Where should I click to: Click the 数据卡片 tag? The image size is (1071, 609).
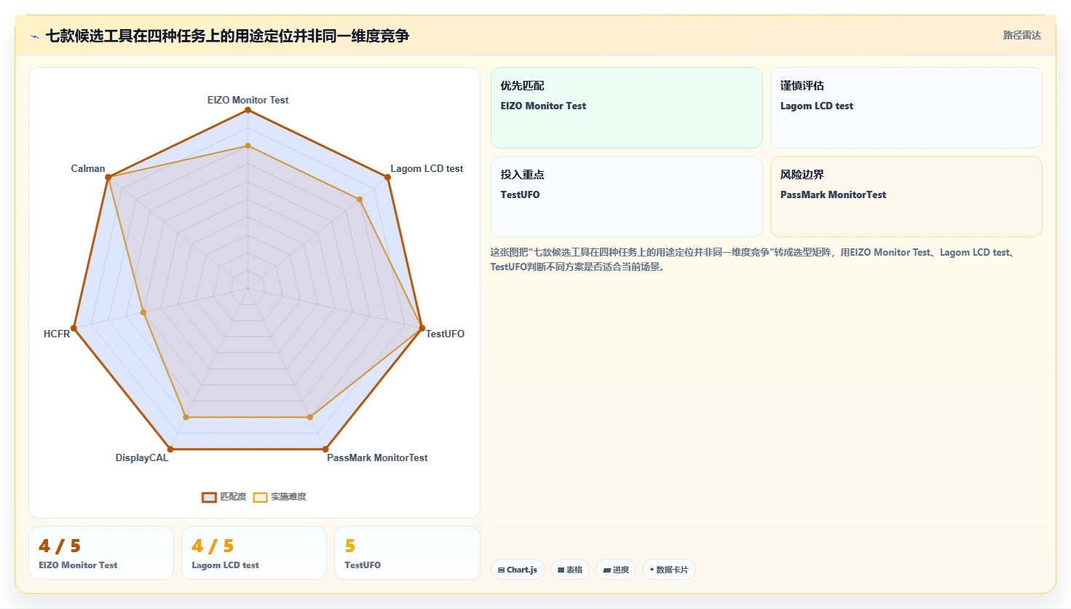tap(669, 570)
